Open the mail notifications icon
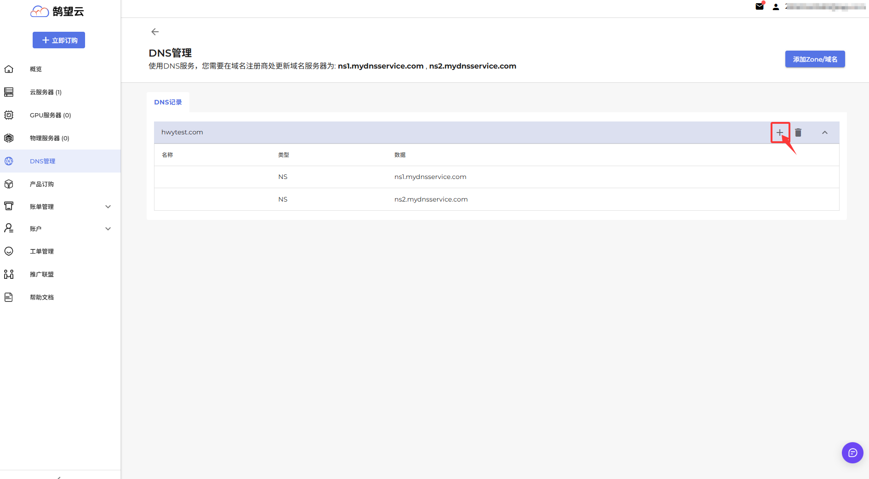 click(760, 6)
